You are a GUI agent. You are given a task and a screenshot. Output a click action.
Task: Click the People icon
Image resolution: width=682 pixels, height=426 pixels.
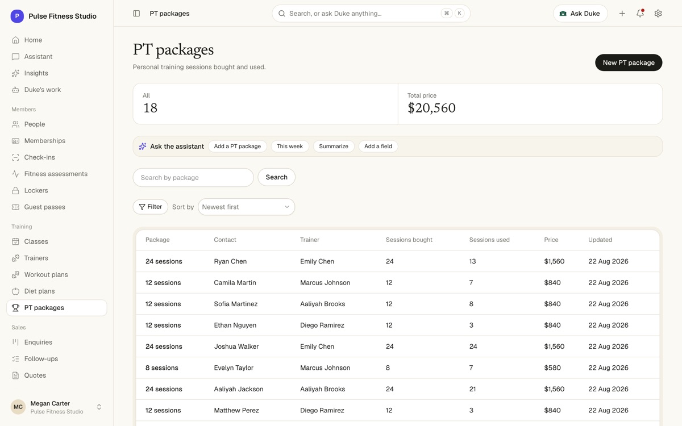point(15,124)
